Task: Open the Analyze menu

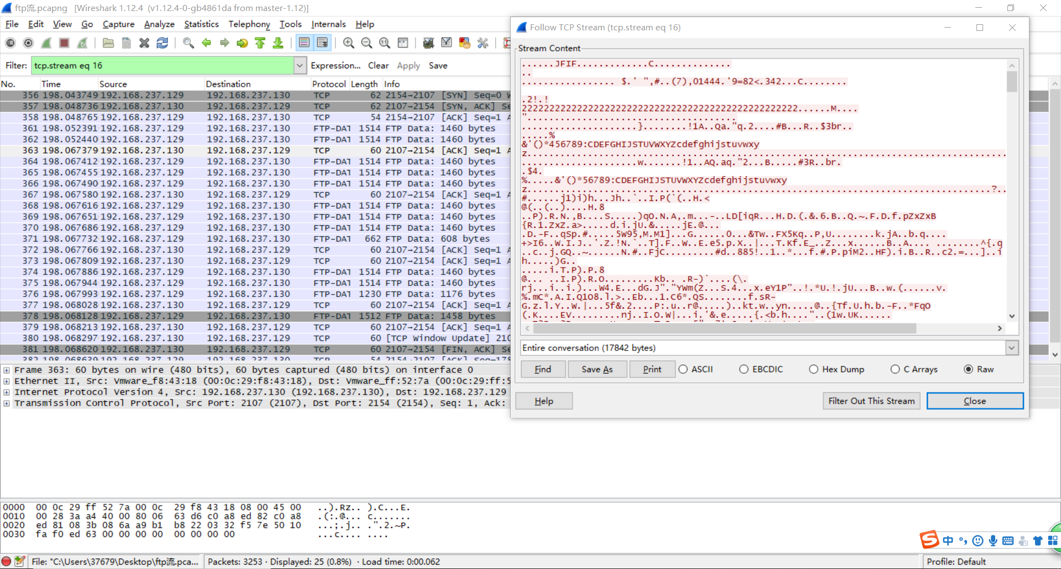Action: click(159, 24)
